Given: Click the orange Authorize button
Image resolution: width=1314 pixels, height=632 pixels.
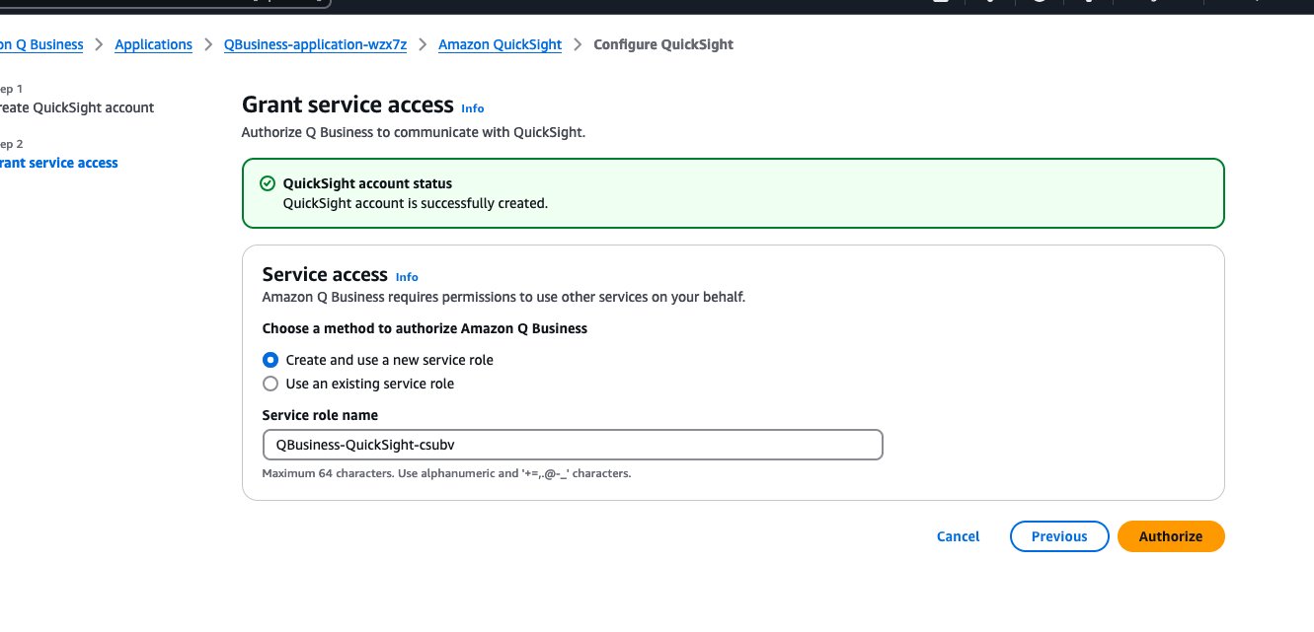Looking at the screenshot, I should (x=1171, y=536).
